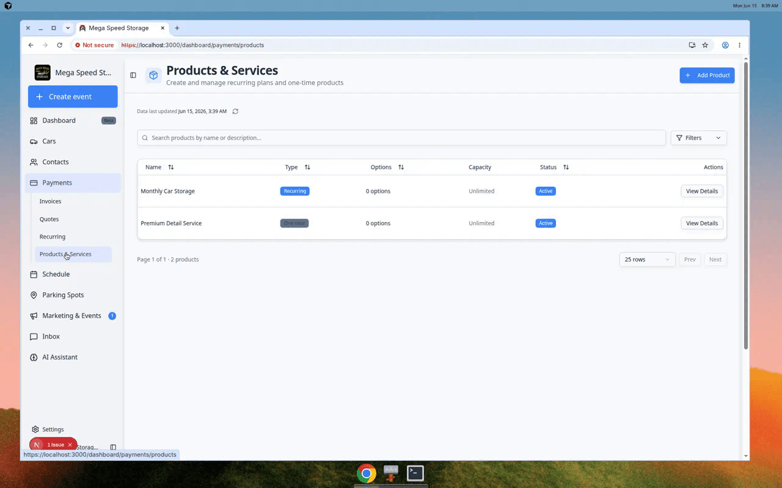
Task: Click the install app icon in address bar
Action: (692, 45)
